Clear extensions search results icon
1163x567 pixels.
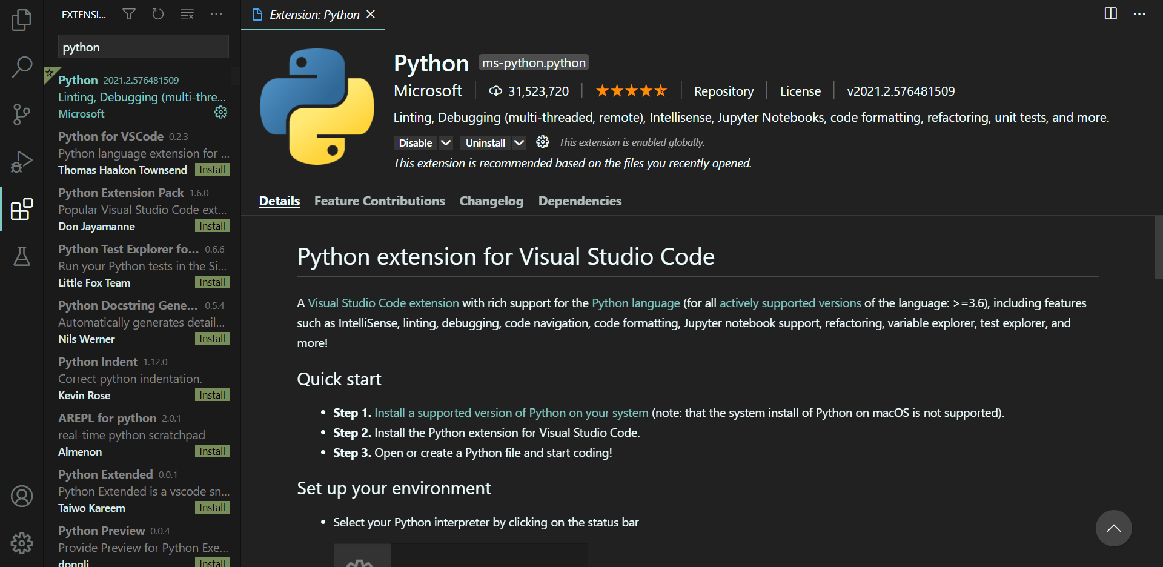tap(187, 14)
